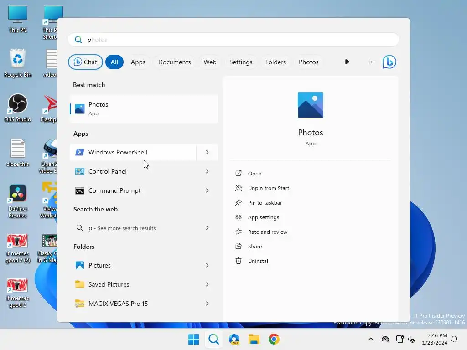Click Open in Photos preview pane
The height and width of the screenshot is (350, 467).
pyautogui.click(x=254, y=174)
